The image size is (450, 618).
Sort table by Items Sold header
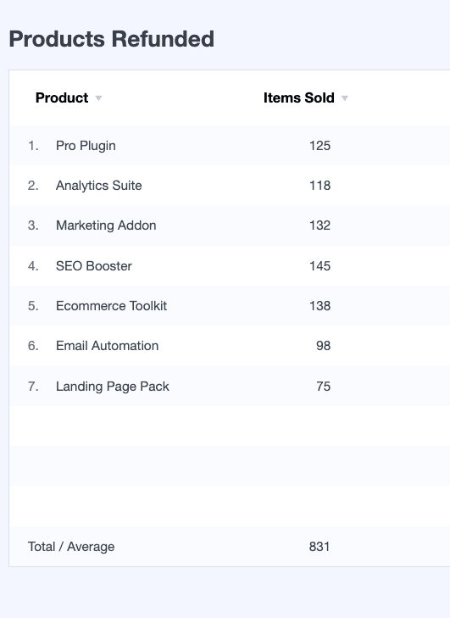pyautogui.click(x=298, y=97)
